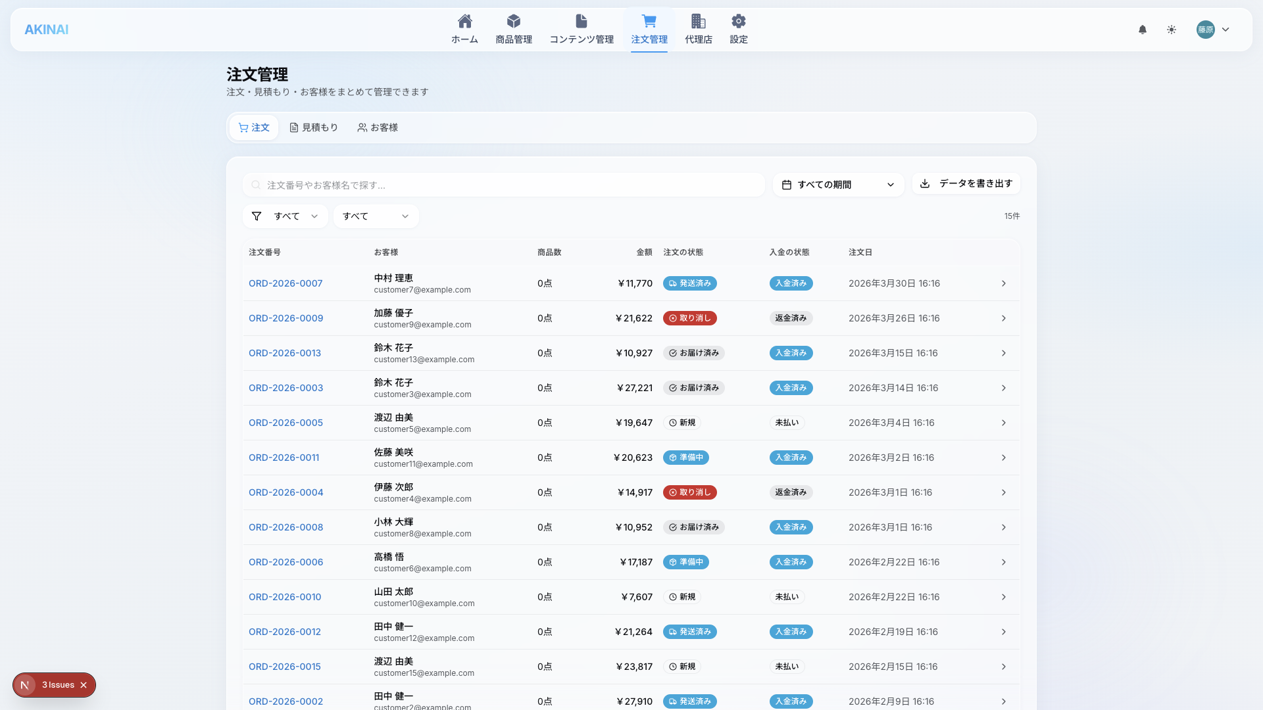Screen dimensions: 1263x710
Task: Click the N dev tools icon
Action: tap(24, 685)
